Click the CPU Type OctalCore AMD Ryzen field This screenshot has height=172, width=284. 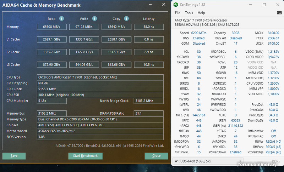[100, 77]
